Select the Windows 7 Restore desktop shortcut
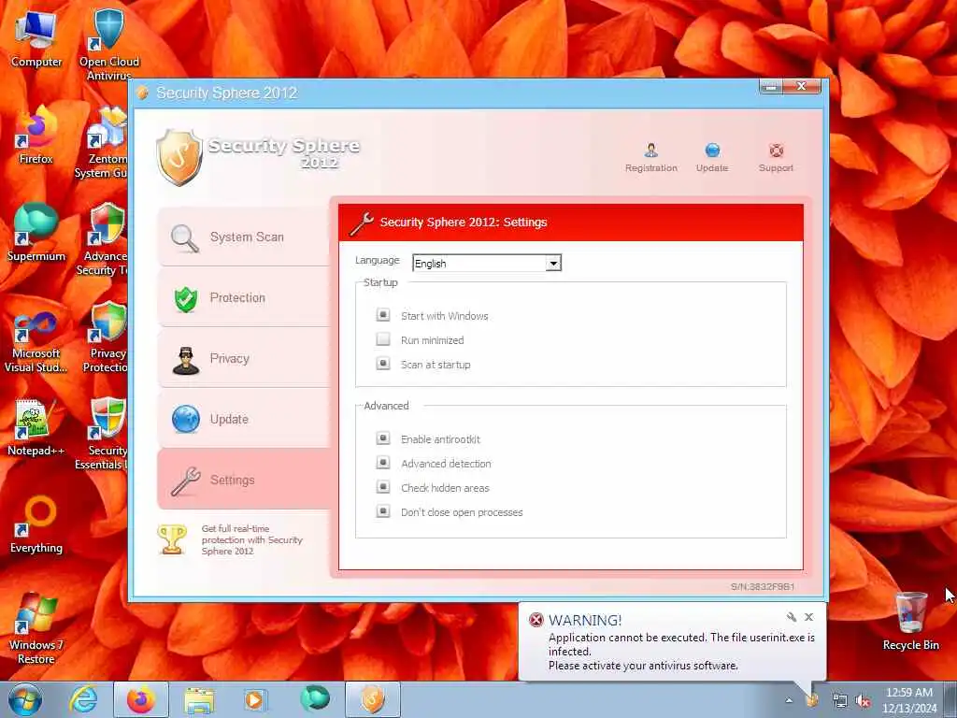 click(36, 628)
